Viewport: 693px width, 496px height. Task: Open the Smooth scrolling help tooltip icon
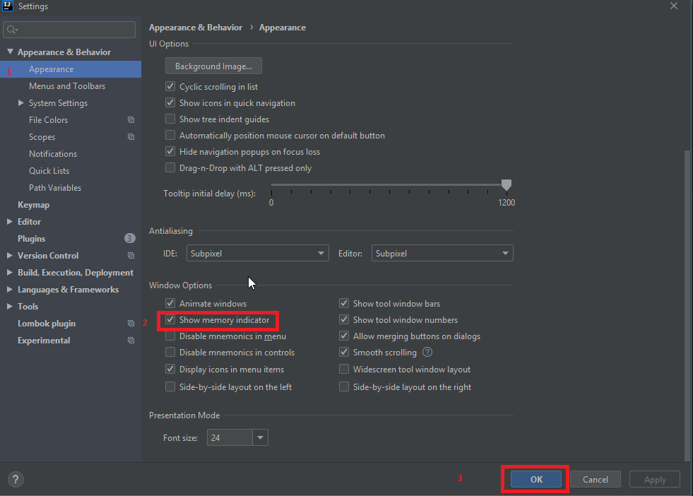(427, 352)
